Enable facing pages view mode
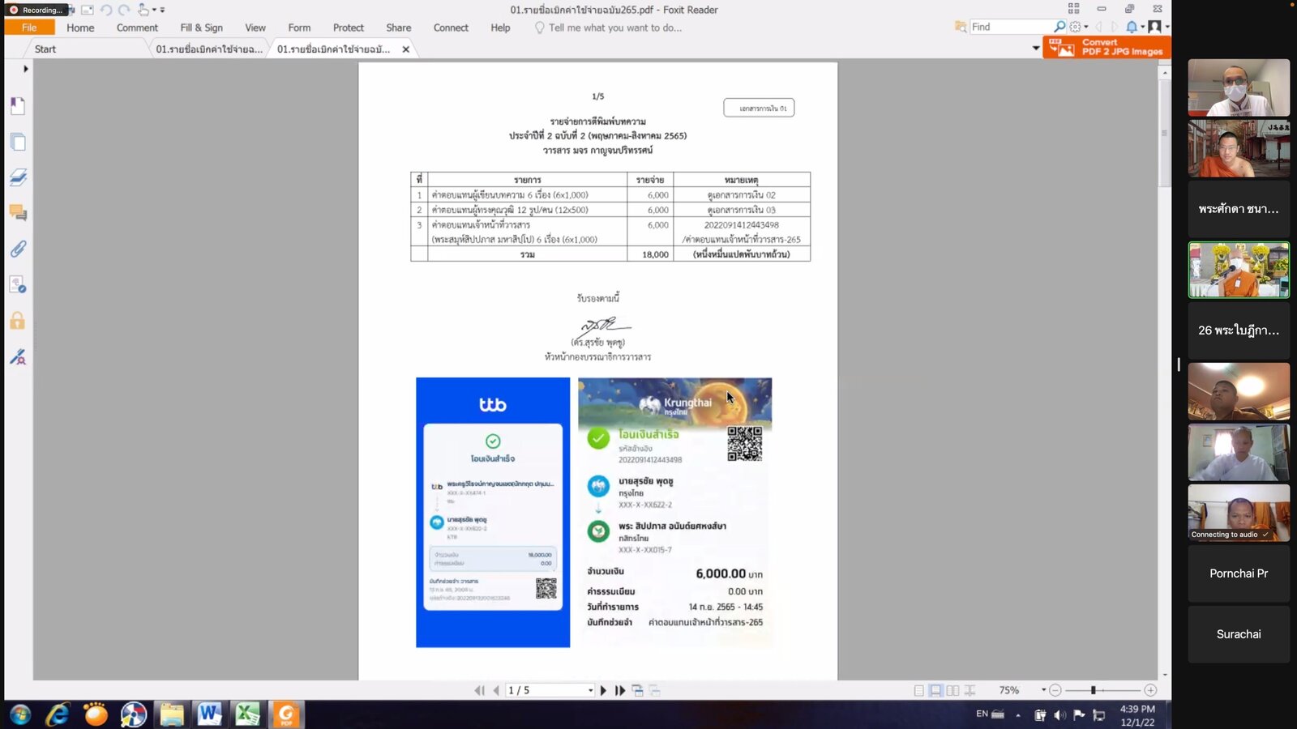Viewport: 1297px width, 729px height. pyautogui.click(x=952, y=690)
